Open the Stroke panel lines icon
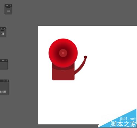The width and height of the screenshot is (137, 128). (x=8, y=11)
